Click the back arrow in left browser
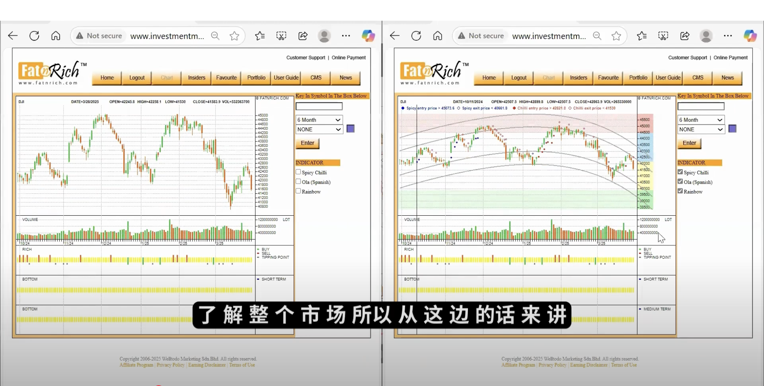Screen dimensions: 764x386 13,36
